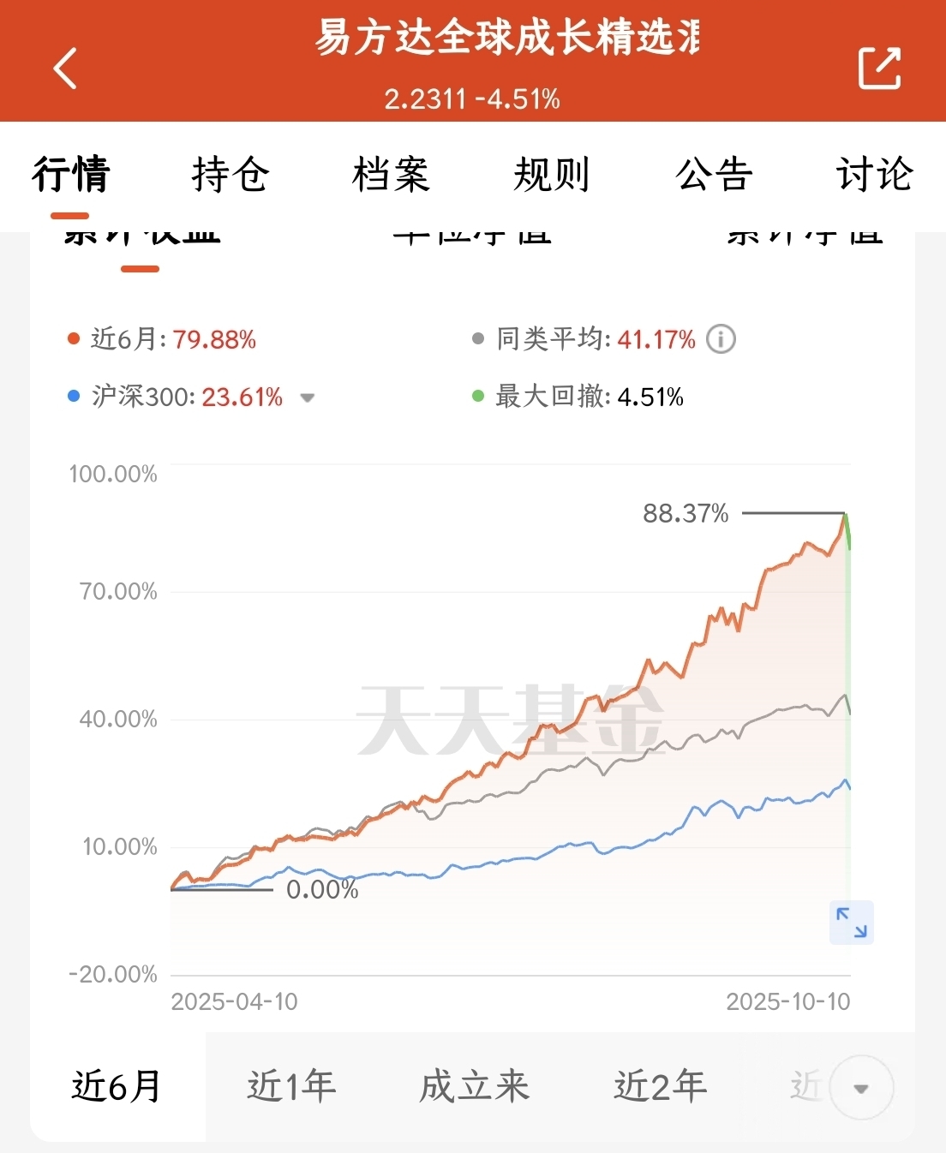Screen dimensions: 946x1153
Task: Select the 公告 tab
Action: tap(714, 175)
